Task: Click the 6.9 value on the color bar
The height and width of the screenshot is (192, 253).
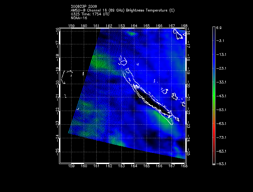Action: coord(219,28)
